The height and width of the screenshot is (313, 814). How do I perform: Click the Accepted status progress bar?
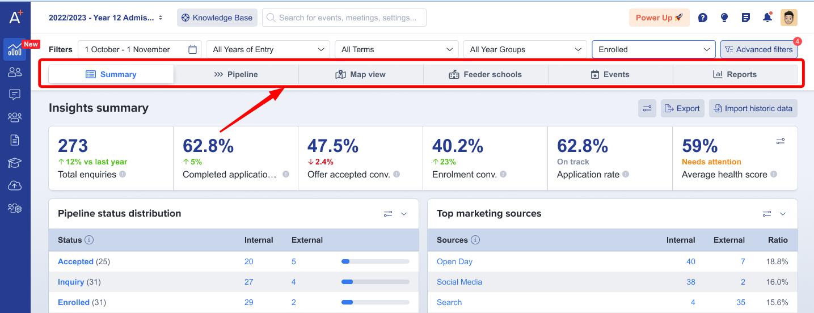375,261
